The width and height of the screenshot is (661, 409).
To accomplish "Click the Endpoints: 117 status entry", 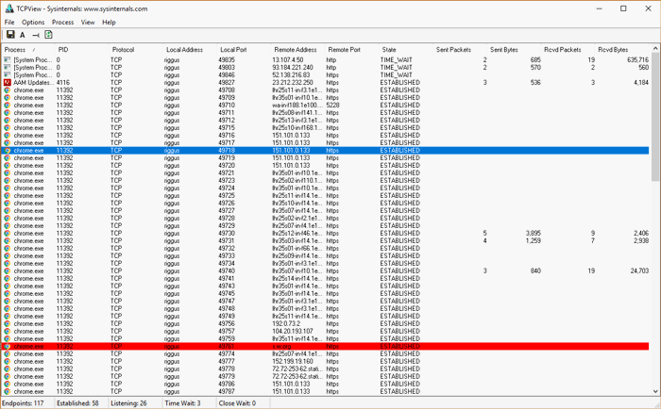I will click(x=23, y=403).
